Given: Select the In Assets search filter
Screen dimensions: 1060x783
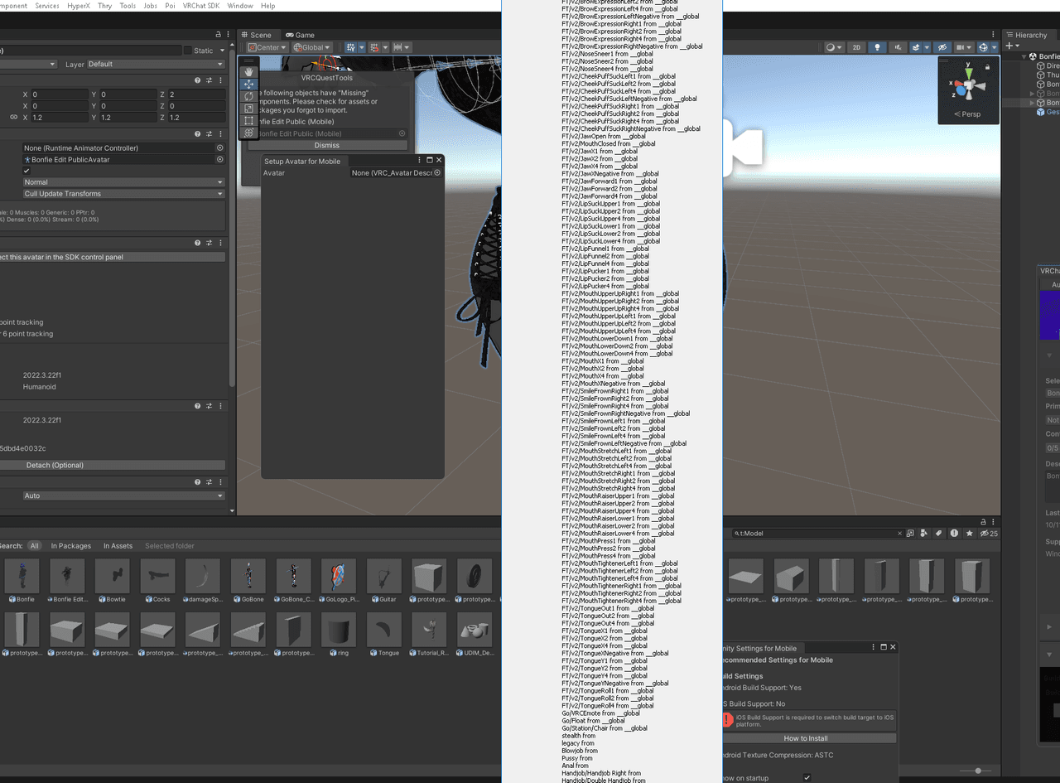Looking at the screenshot, I should coord(118,546).
